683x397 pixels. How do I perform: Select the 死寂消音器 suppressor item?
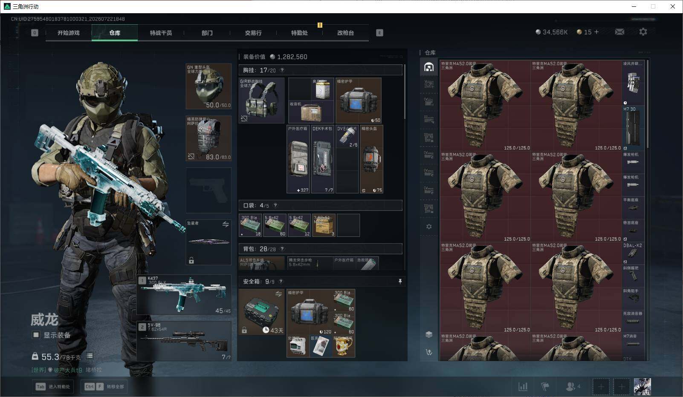[633, 321]
